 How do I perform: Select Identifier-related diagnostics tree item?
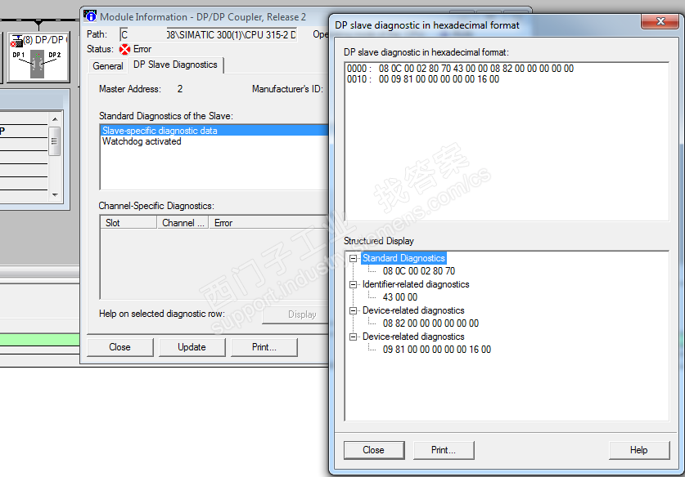point(416,284)
